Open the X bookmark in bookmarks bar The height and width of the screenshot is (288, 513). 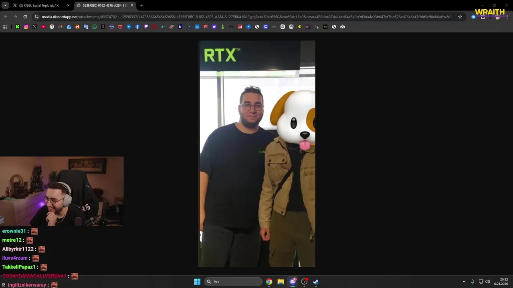tap(35, 27)
